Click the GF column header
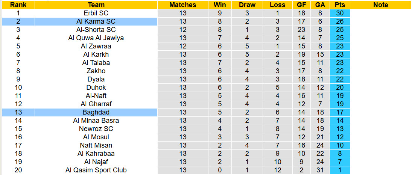Image resolution: width=412 pixels, height=175 pixels. [301, 5]
